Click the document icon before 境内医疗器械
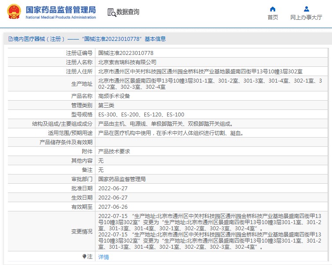 (x=10, y=39)
